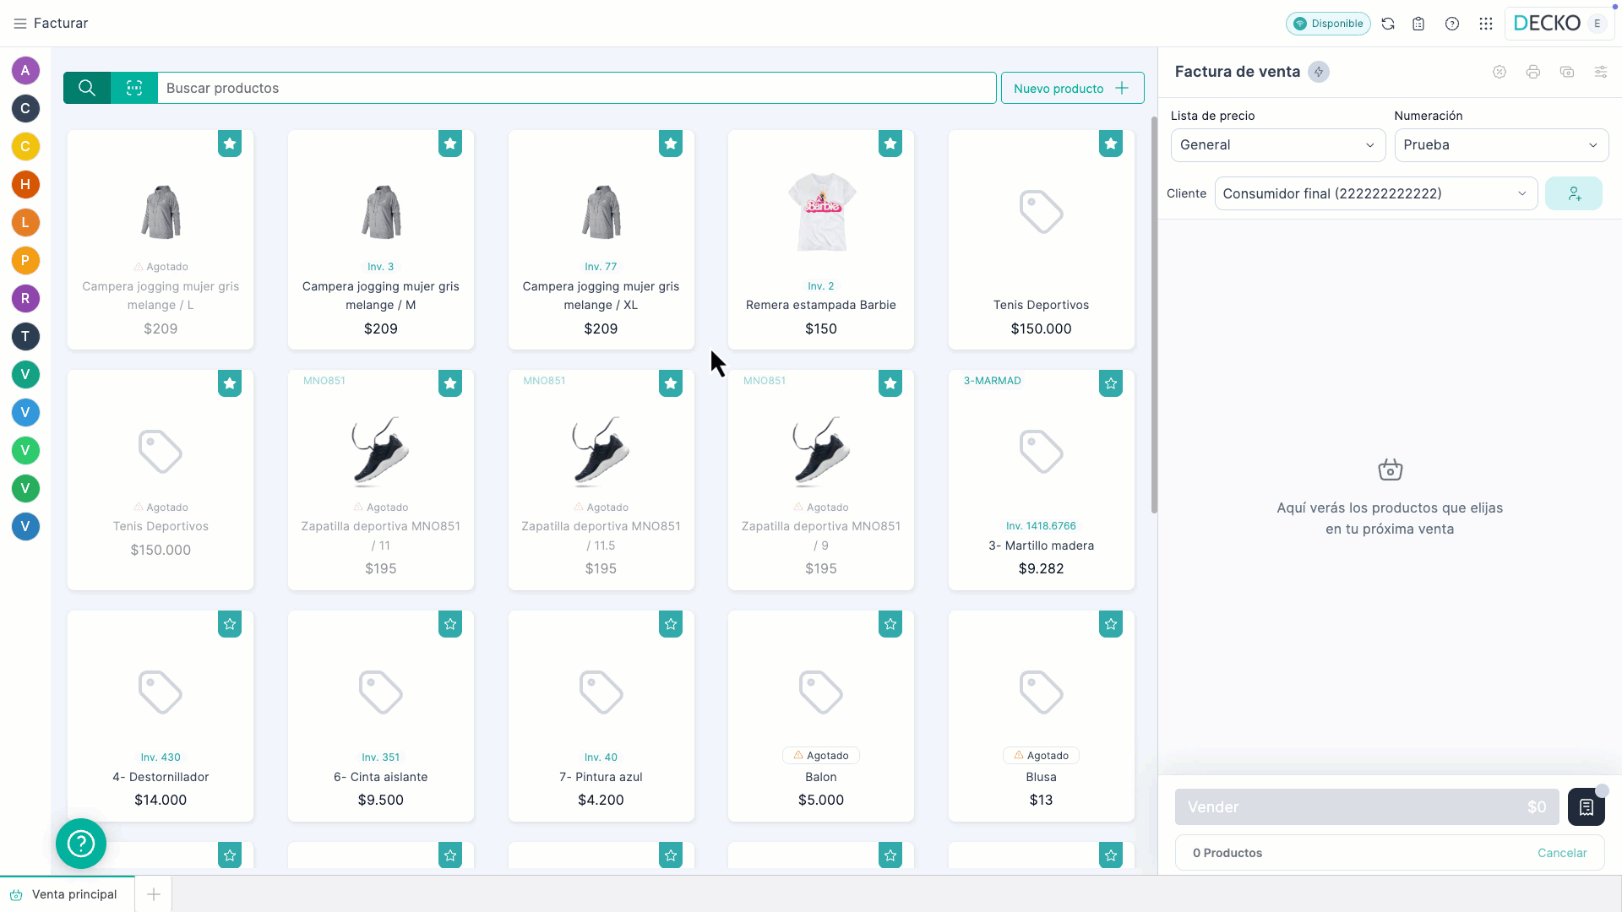Open the DECKO account profile menu
Viewport: 1622px width, 912px height.
[x=1559, y=24]
